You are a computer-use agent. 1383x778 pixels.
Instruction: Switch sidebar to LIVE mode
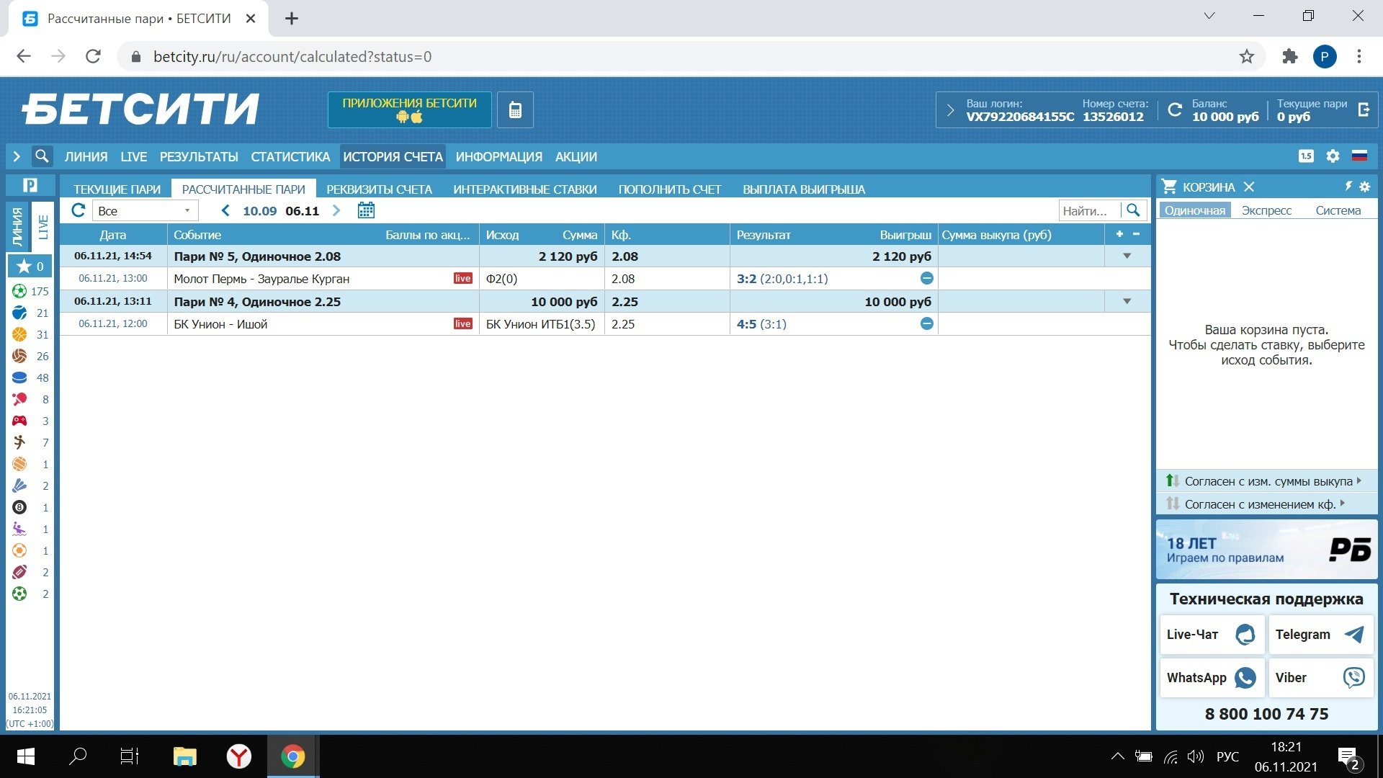point(43,226)
